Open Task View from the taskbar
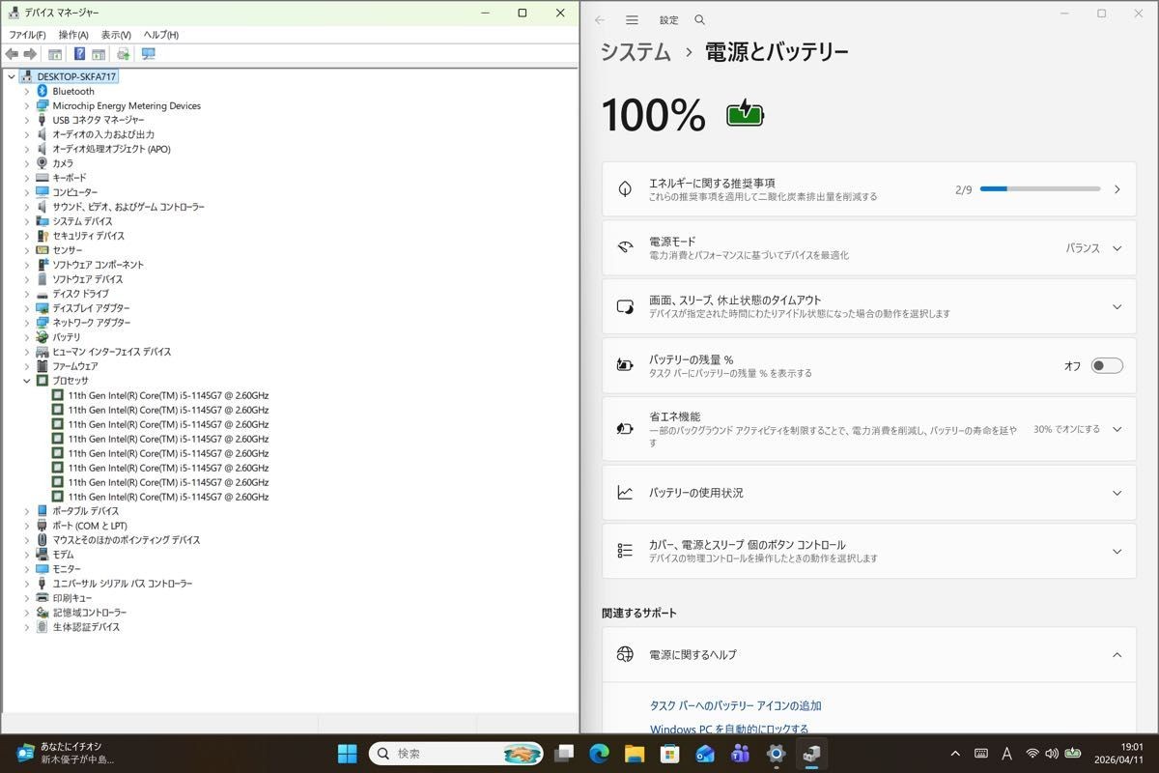 point(564,754)
